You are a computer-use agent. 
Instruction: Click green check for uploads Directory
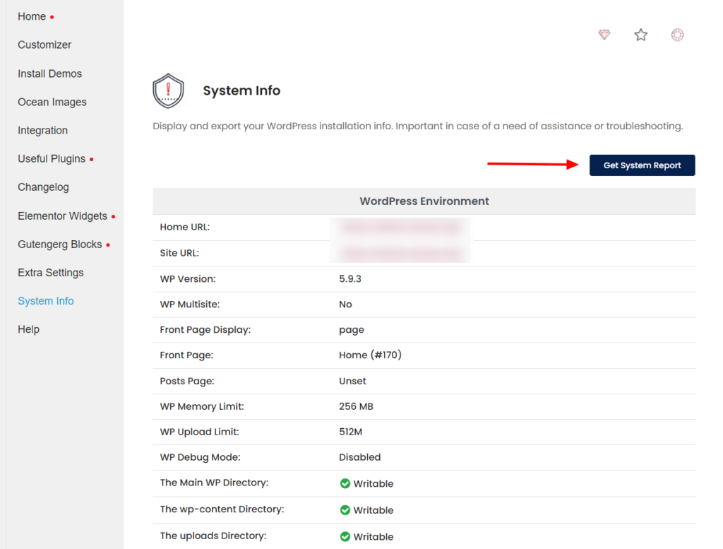tap(345, 536)
